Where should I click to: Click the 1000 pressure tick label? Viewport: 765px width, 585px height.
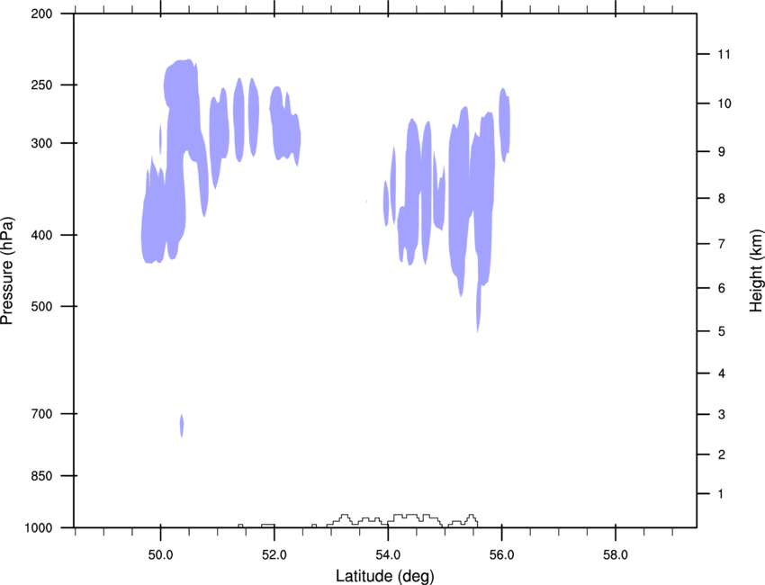click(x=39, y=528)
